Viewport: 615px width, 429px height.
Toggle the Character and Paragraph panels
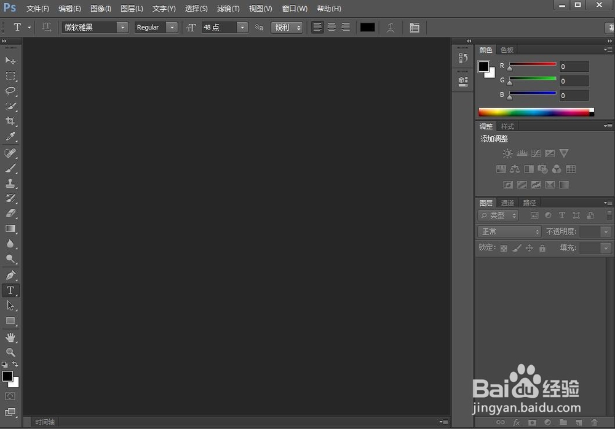point(414,28)
